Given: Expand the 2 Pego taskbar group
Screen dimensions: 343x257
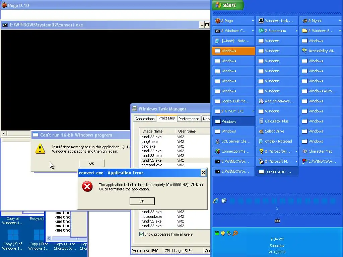Looking at the screenshot, I should (x=253, y=21).
